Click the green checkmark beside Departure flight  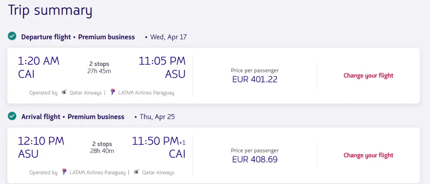coord(12,37)
